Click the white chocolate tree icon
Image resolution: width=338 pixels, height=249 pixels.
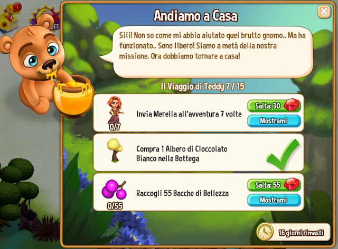click(115, 150)
